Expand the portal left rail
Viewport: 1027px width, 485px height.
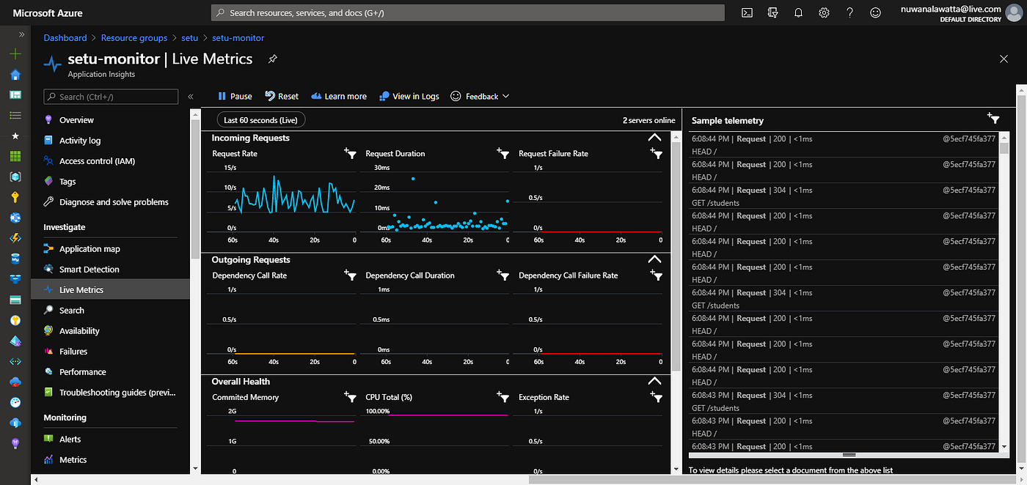(21, 34)
